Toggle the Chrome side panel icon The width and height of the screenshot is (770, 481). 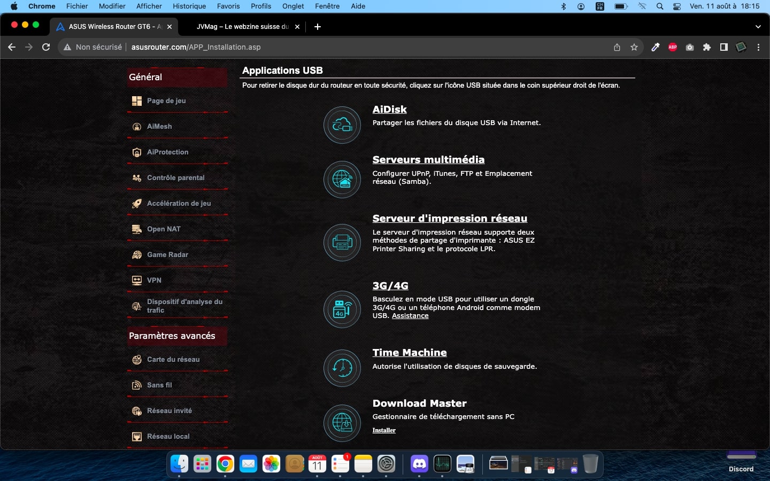tap(724, 47)
